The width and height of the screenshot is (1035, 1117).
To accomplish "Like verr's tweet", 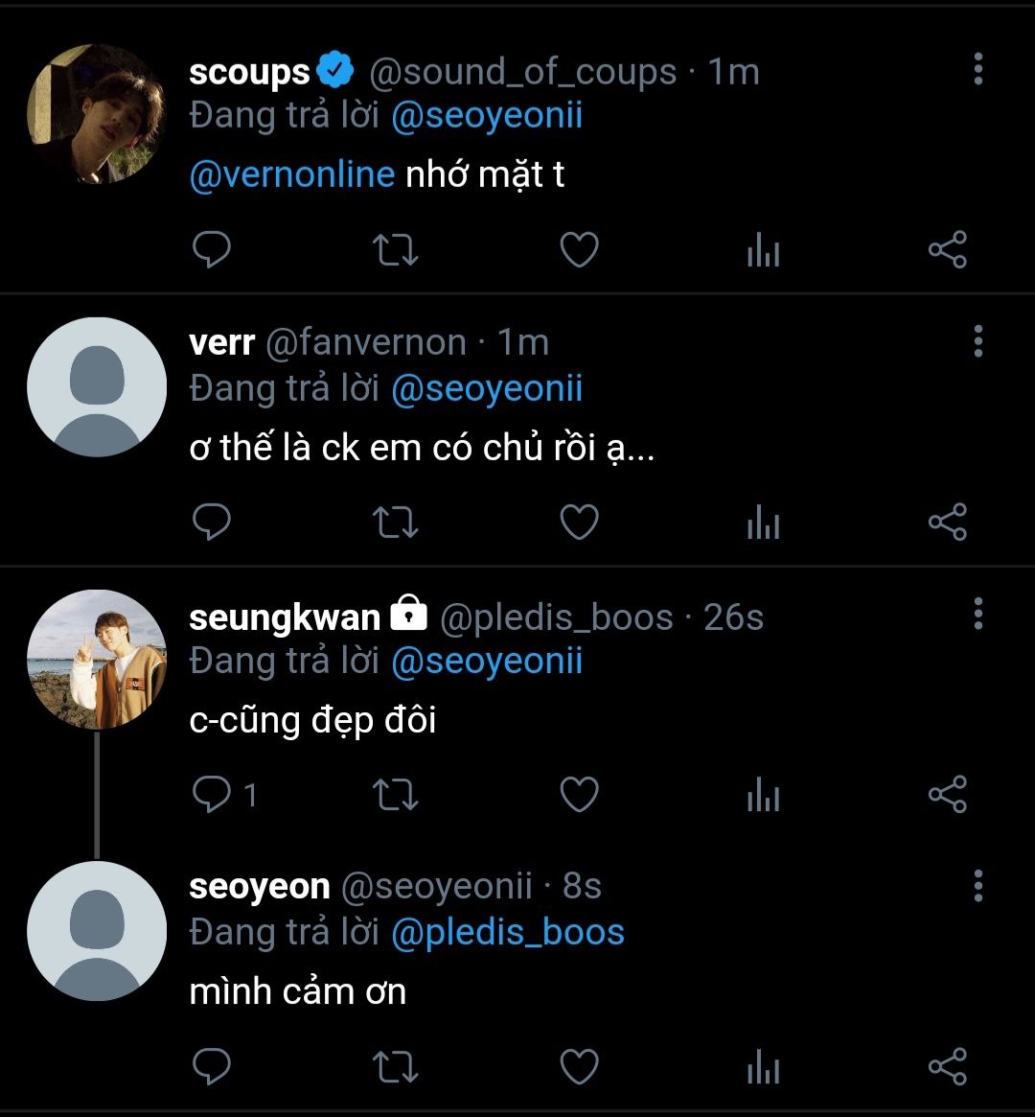I will 579,523.
